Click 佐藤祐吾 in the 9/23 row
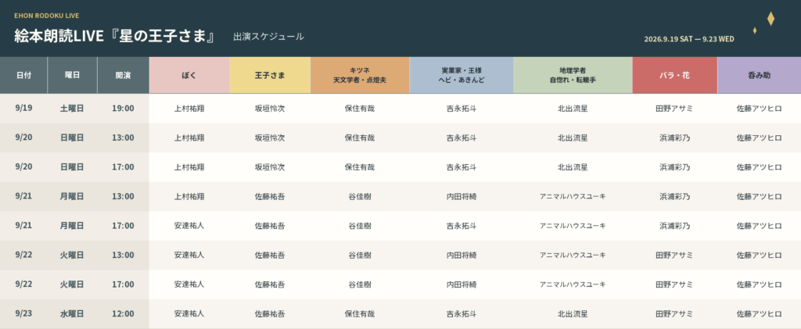Viewport: 801px width, 329px height. pyautogui.click(x=270, y=313)
